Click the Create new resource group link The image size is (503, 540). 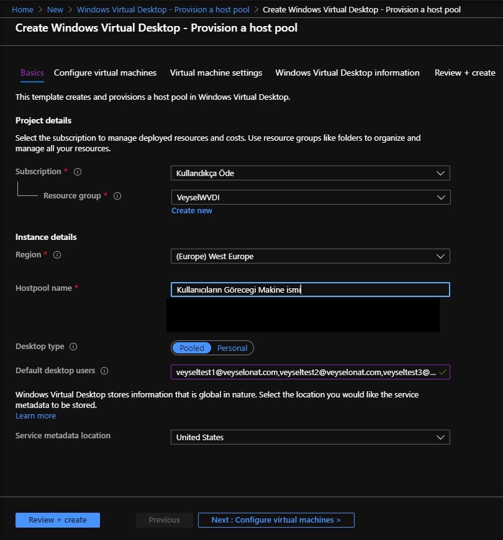(192, 210)
